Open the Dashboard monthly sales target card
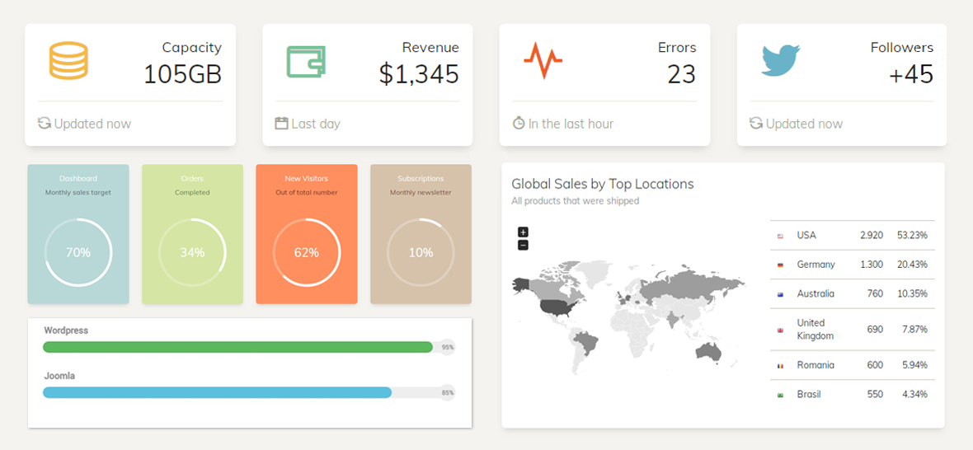The width and height of the screenshot is (973, 450). [x=78, y=234]
